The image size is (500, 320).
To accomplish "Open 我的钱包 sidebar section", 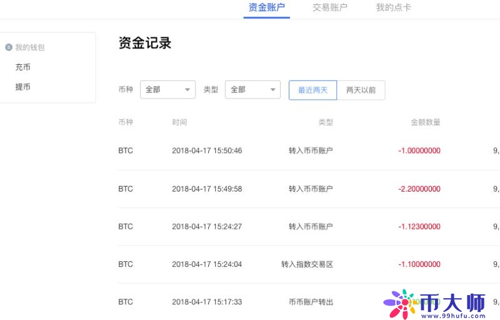I will 30,47.
